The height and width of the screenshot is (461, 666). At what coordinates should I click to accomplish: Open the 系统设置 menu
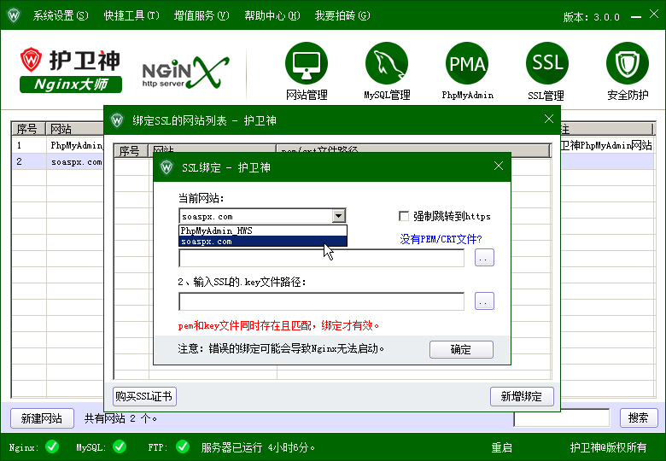[x=60, y=16]
